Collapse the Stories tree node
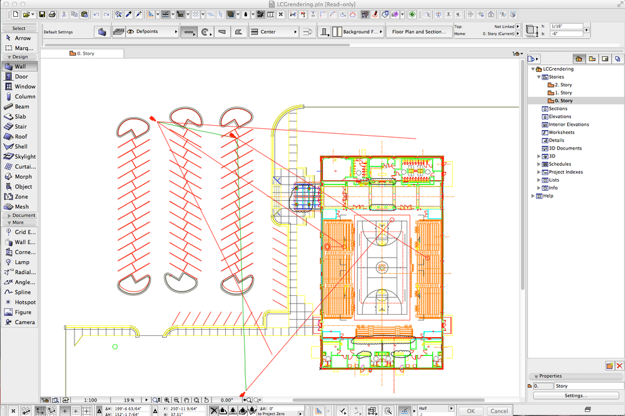The image size is (625, 416). coord(539,77)
